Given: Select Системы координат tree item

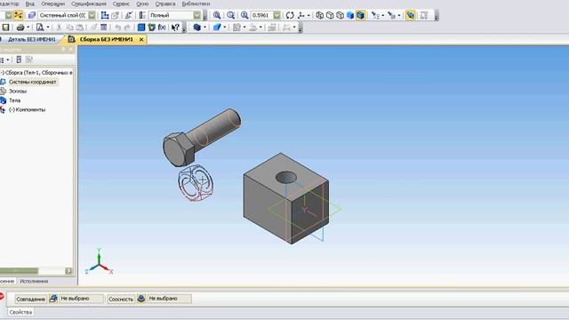Looking at the screenshot, I should tap(32, 82).
